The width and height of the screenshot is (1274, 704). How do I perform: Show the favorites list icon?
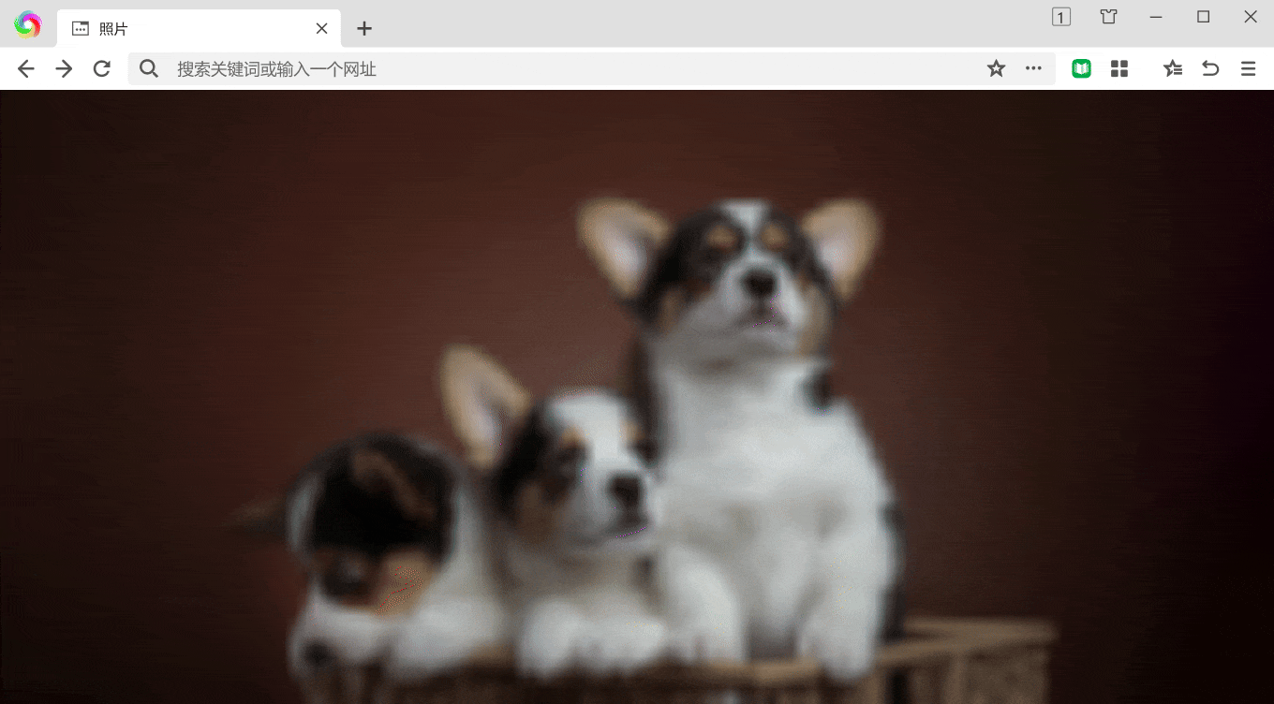click(1172, 68)
